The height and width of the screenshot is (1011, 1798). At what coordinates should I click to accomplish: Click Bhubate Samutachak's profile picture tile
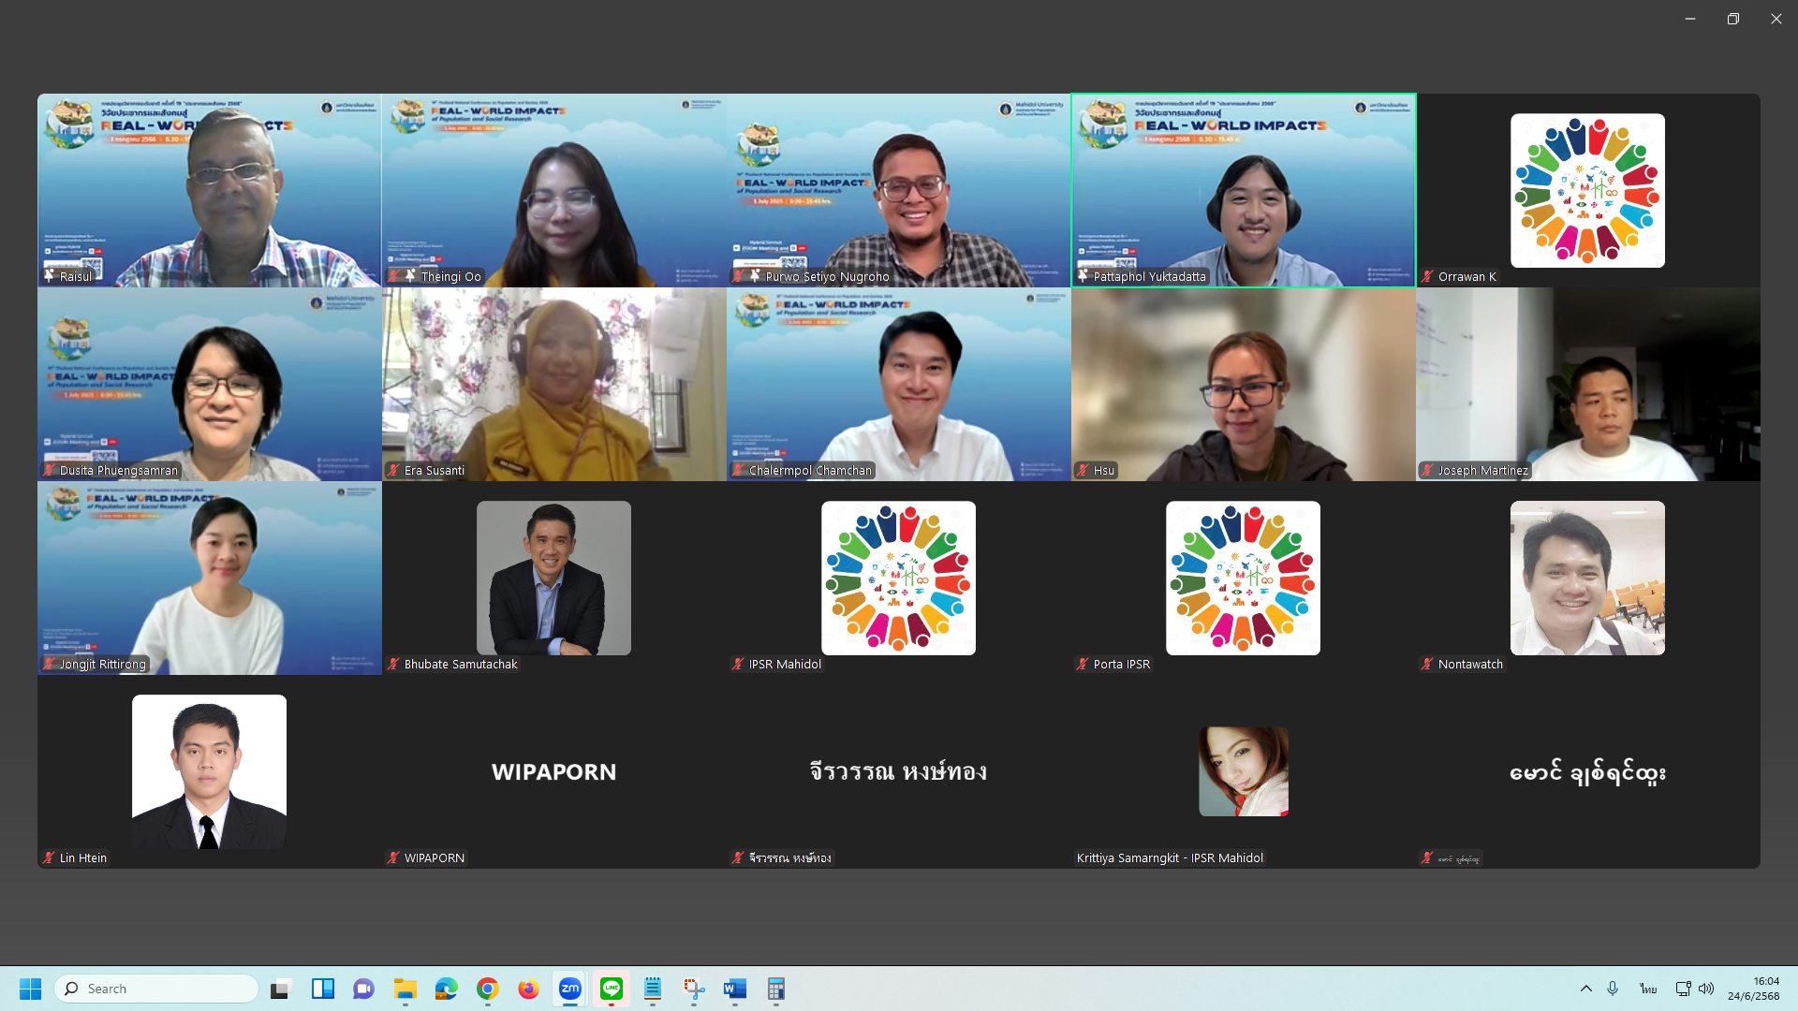coord(553,578)
